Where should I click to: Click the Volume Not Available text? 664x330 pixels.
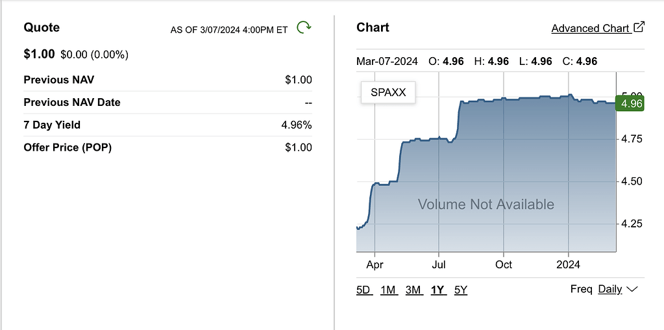[x=486, y=205]
